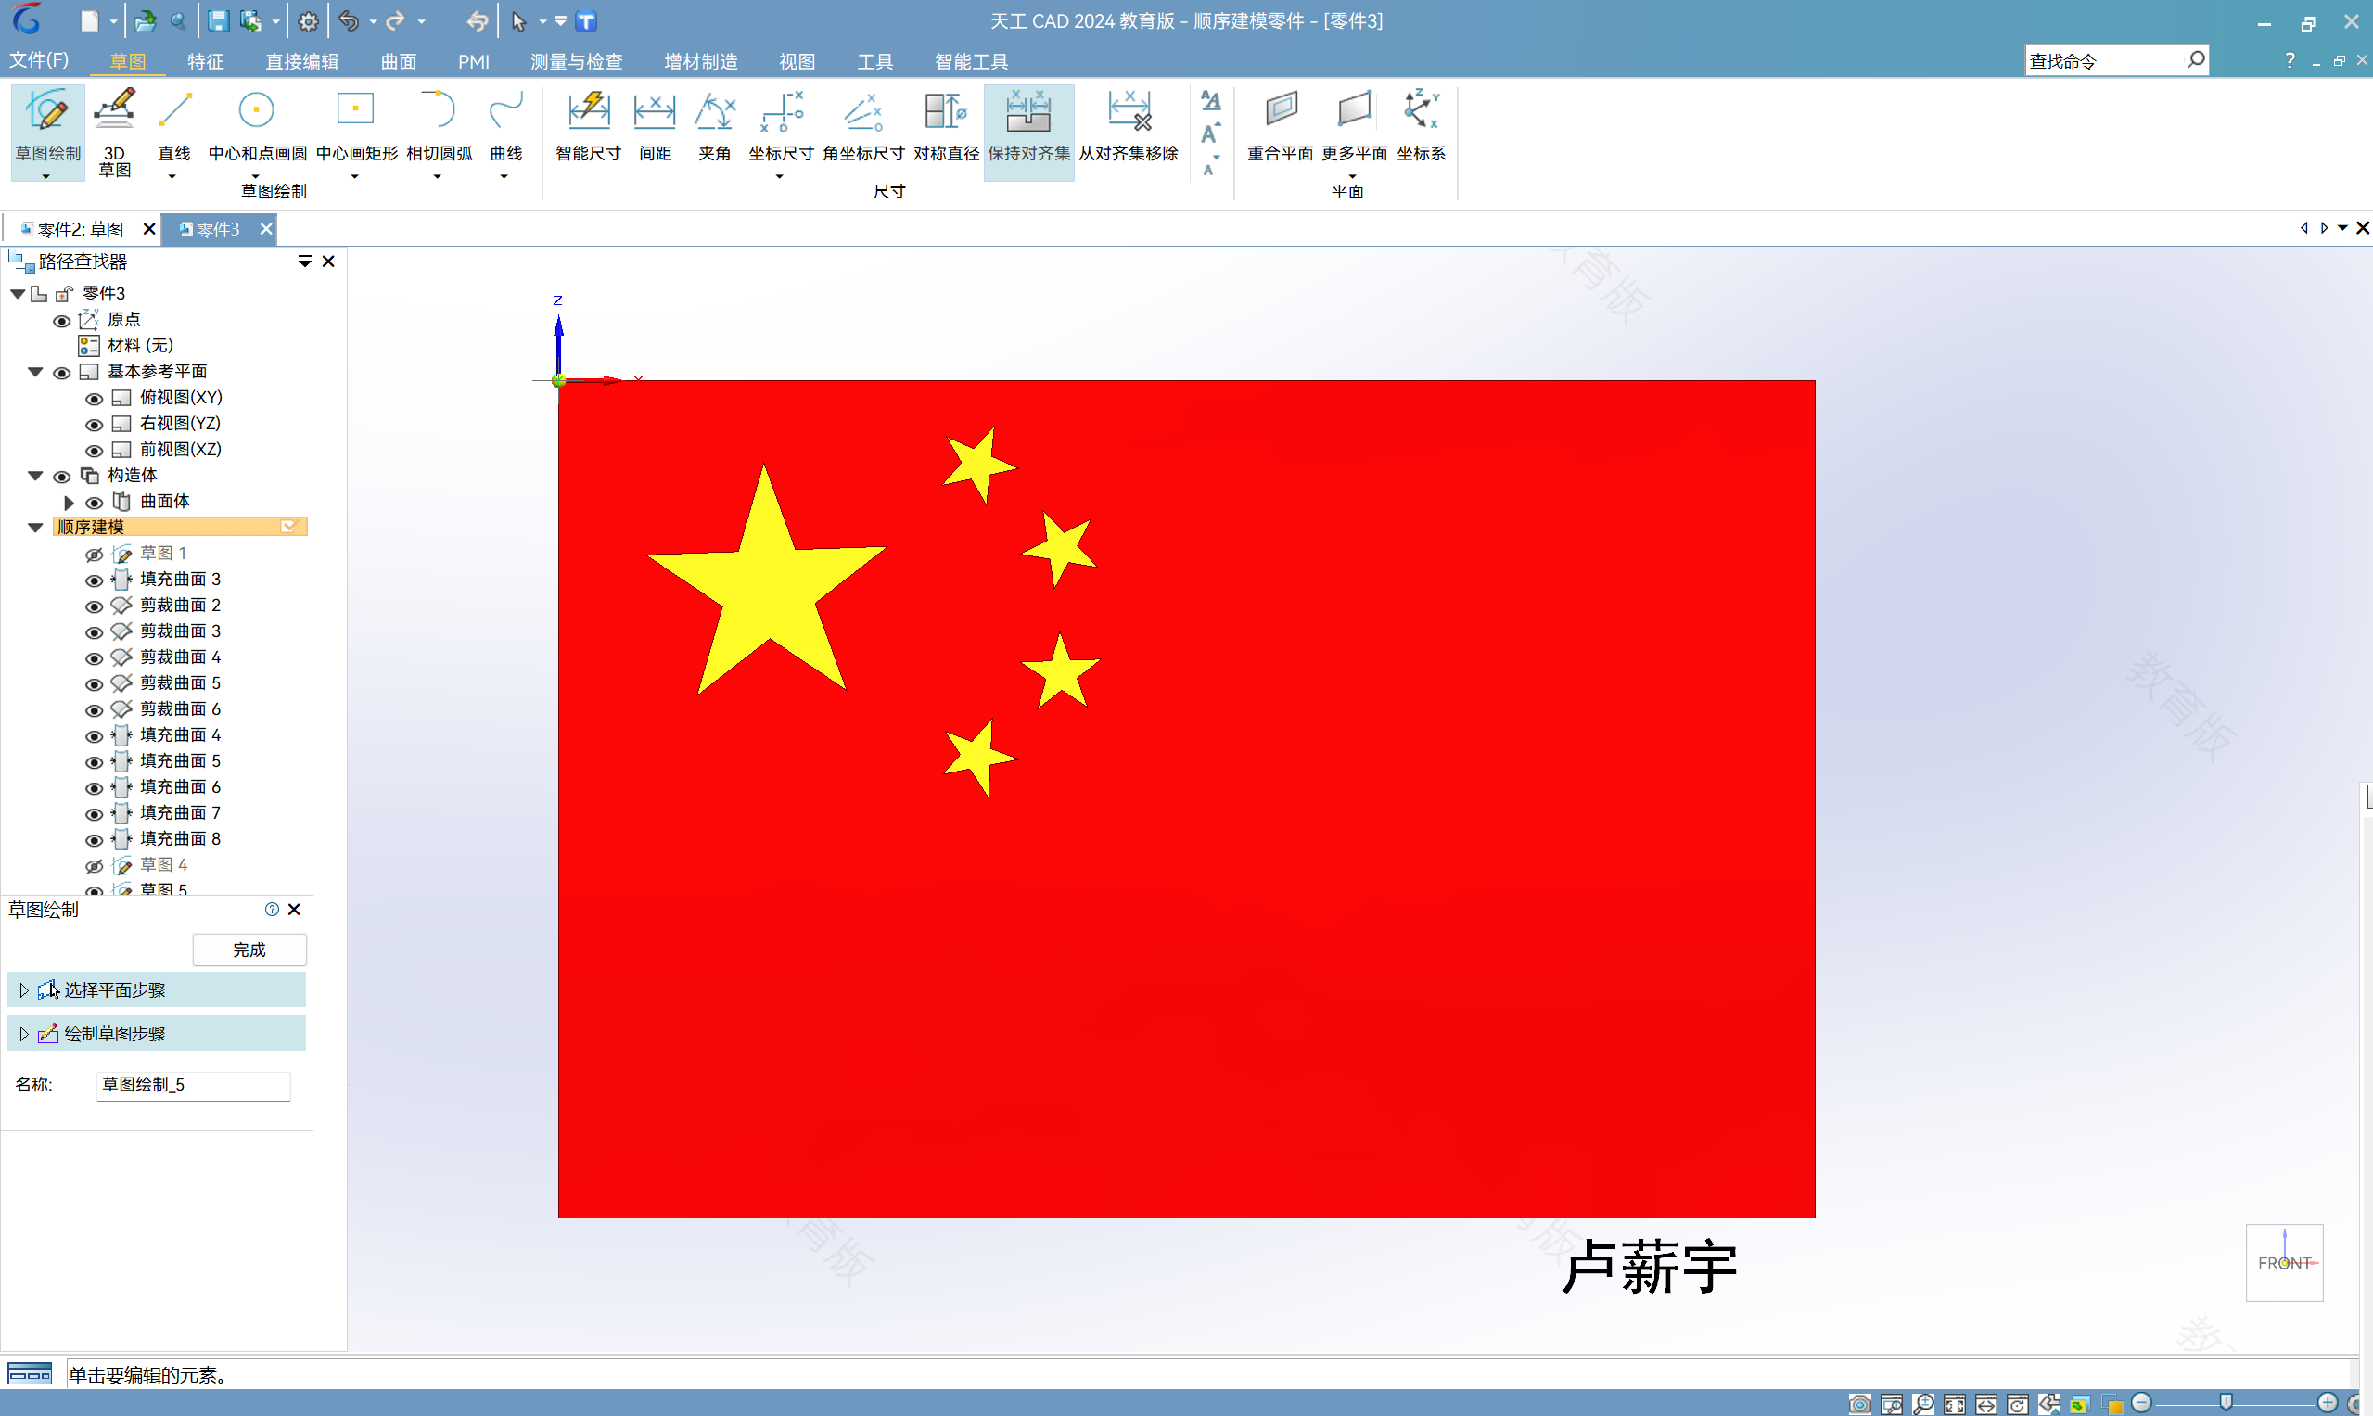Open the 测量与检查 ribbon tab
The image size is (2373, 1416).
click(576, 61)
